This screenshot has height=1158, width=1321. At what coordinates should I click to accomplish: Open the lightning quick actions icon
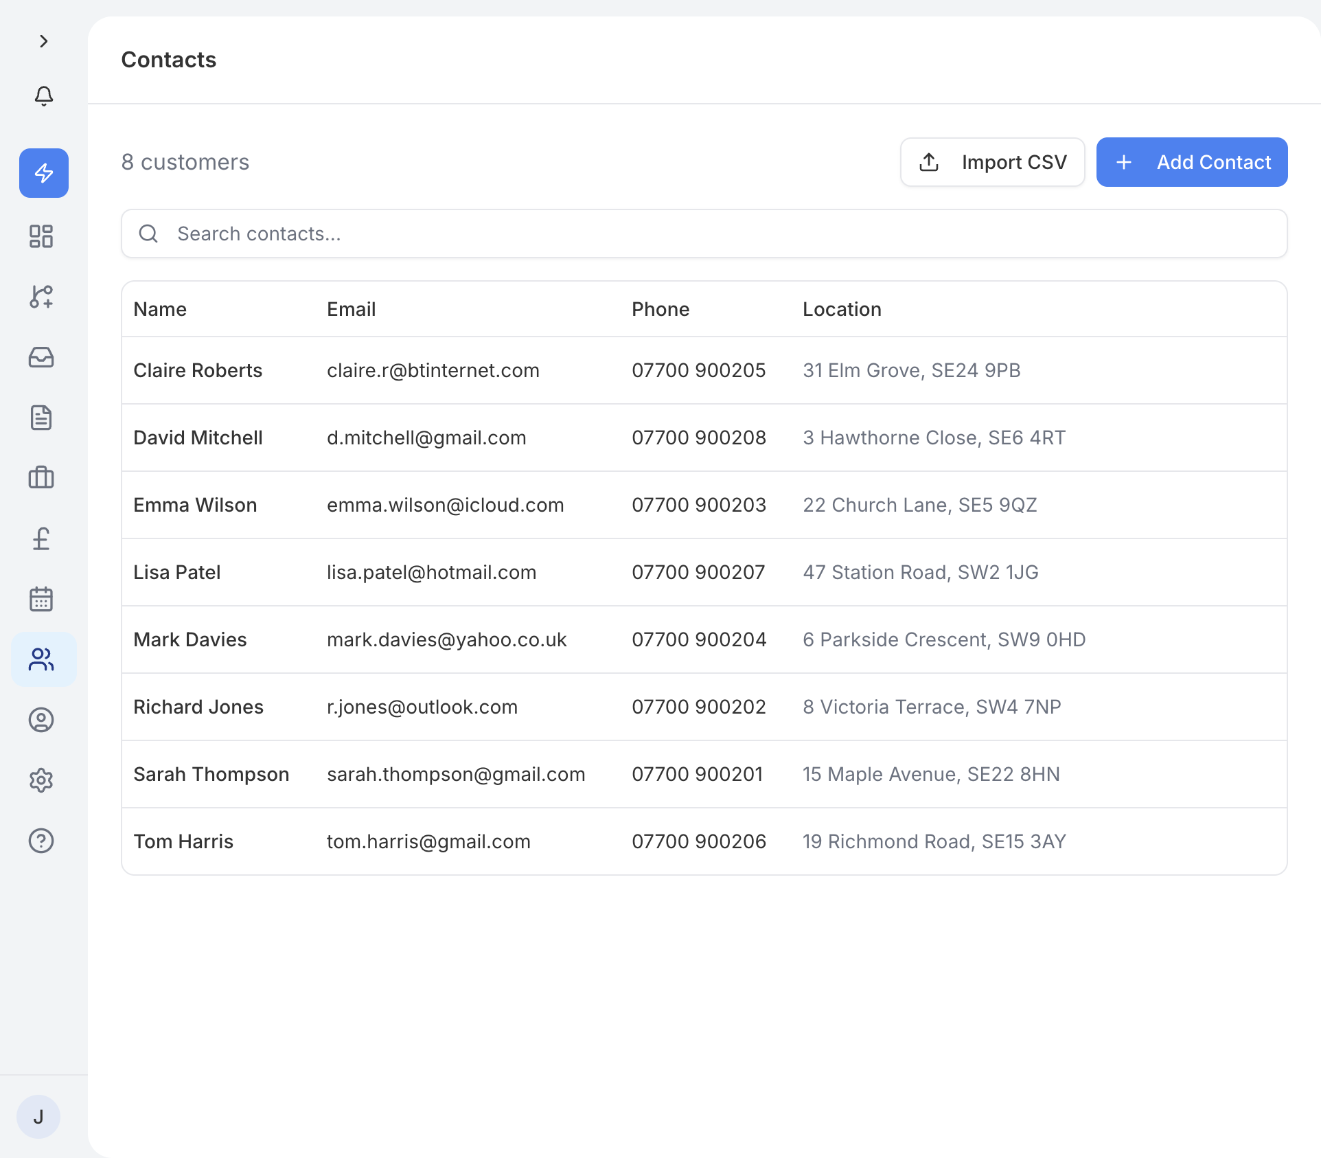tap(43, 173)
